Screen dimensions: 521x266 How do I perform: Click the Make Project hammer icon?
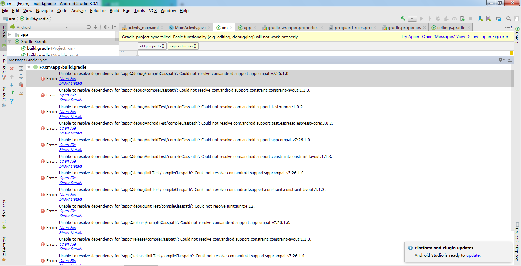click(403, 19)
